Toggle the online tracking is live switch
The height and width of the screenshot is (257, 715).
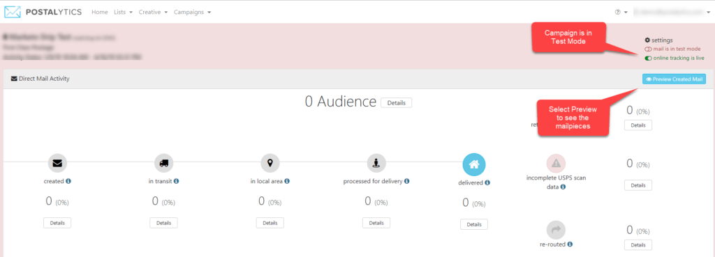[648, 59]
